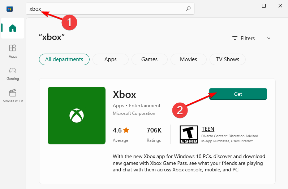Open the TEEN rating link
The image size is (288, 189).
208,129
